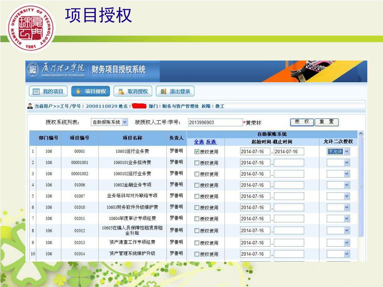Click the star icon on 项目授权
This screenshot has height=287, width=383.
click(78, 92)
